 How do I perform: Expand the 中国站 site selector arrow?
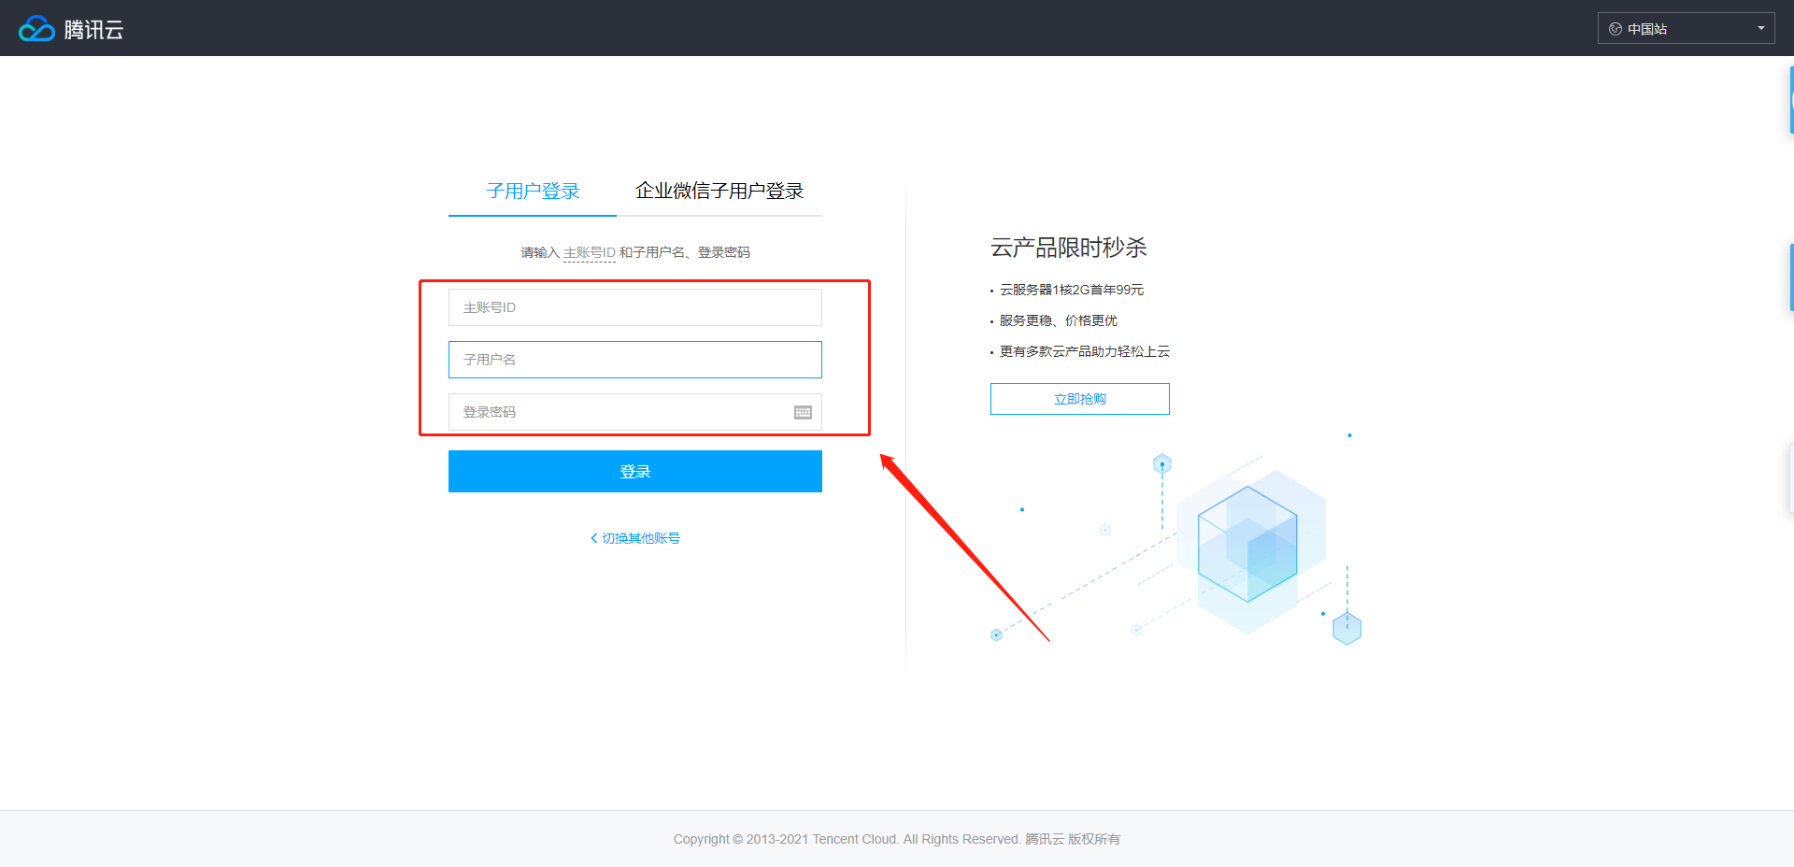pyautogui.click(x=1760, y=28)
